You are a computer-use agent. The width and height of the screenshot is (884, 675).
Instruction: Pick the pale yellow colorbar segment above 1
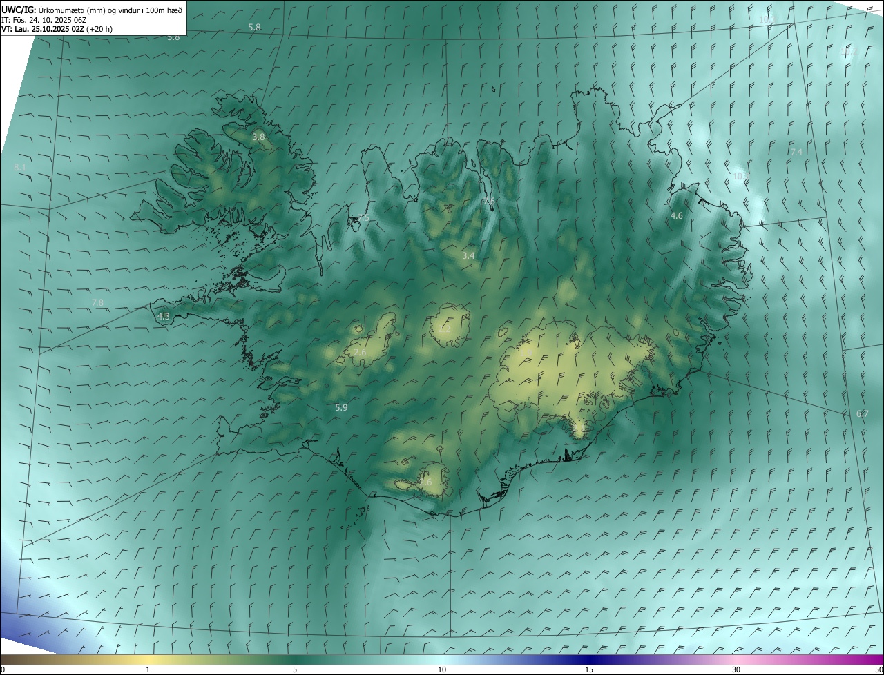click(148, 659)
